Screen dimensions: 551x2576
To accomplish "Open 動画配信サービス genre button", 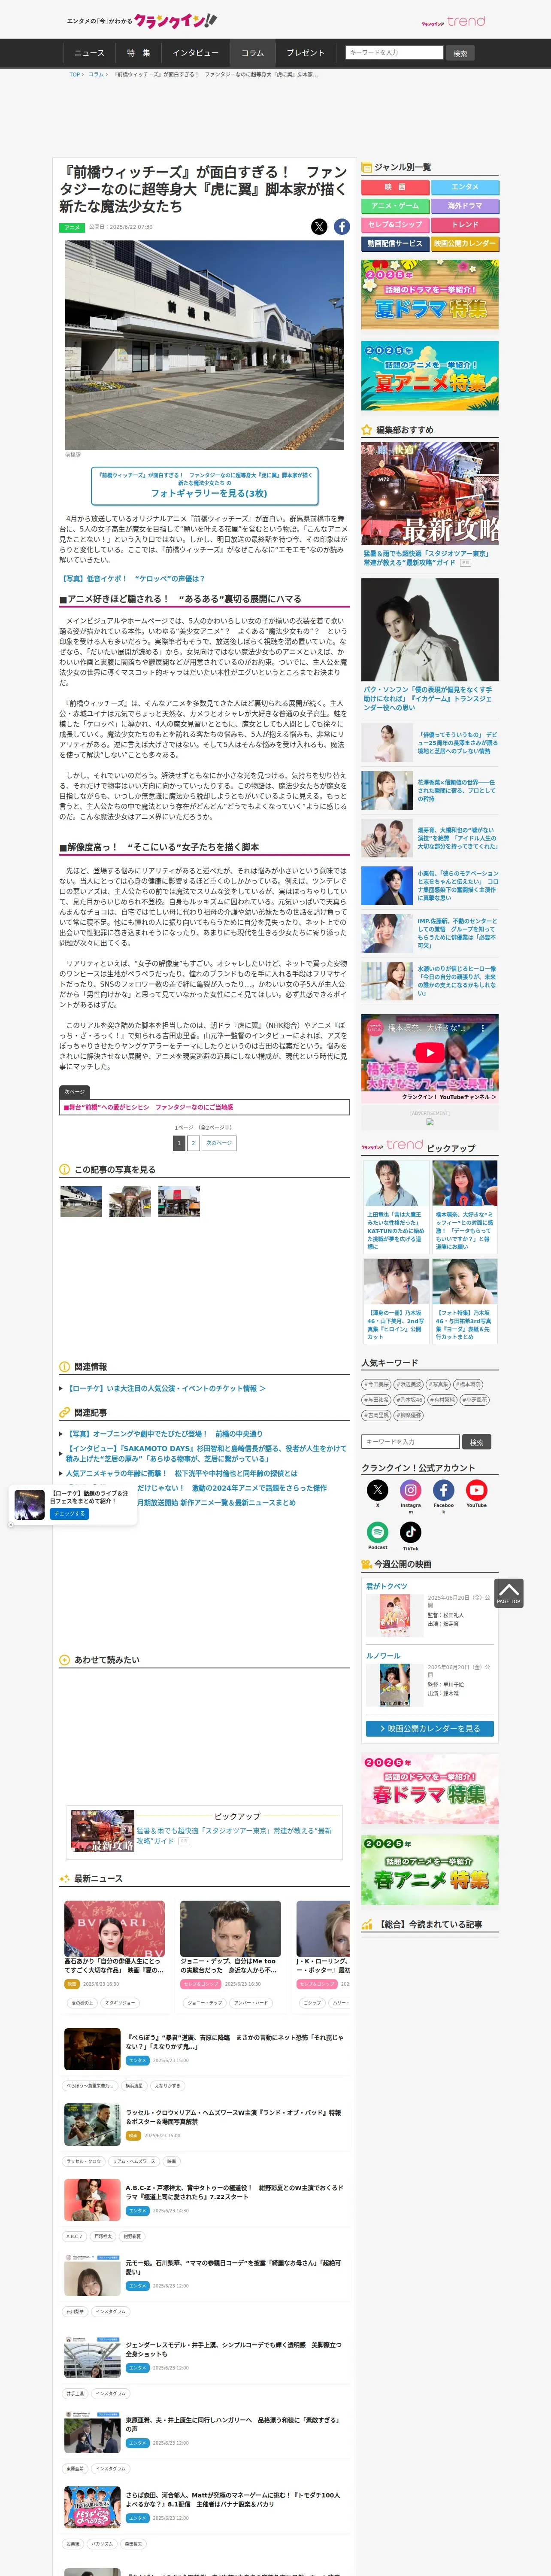I will pos(395,244).
